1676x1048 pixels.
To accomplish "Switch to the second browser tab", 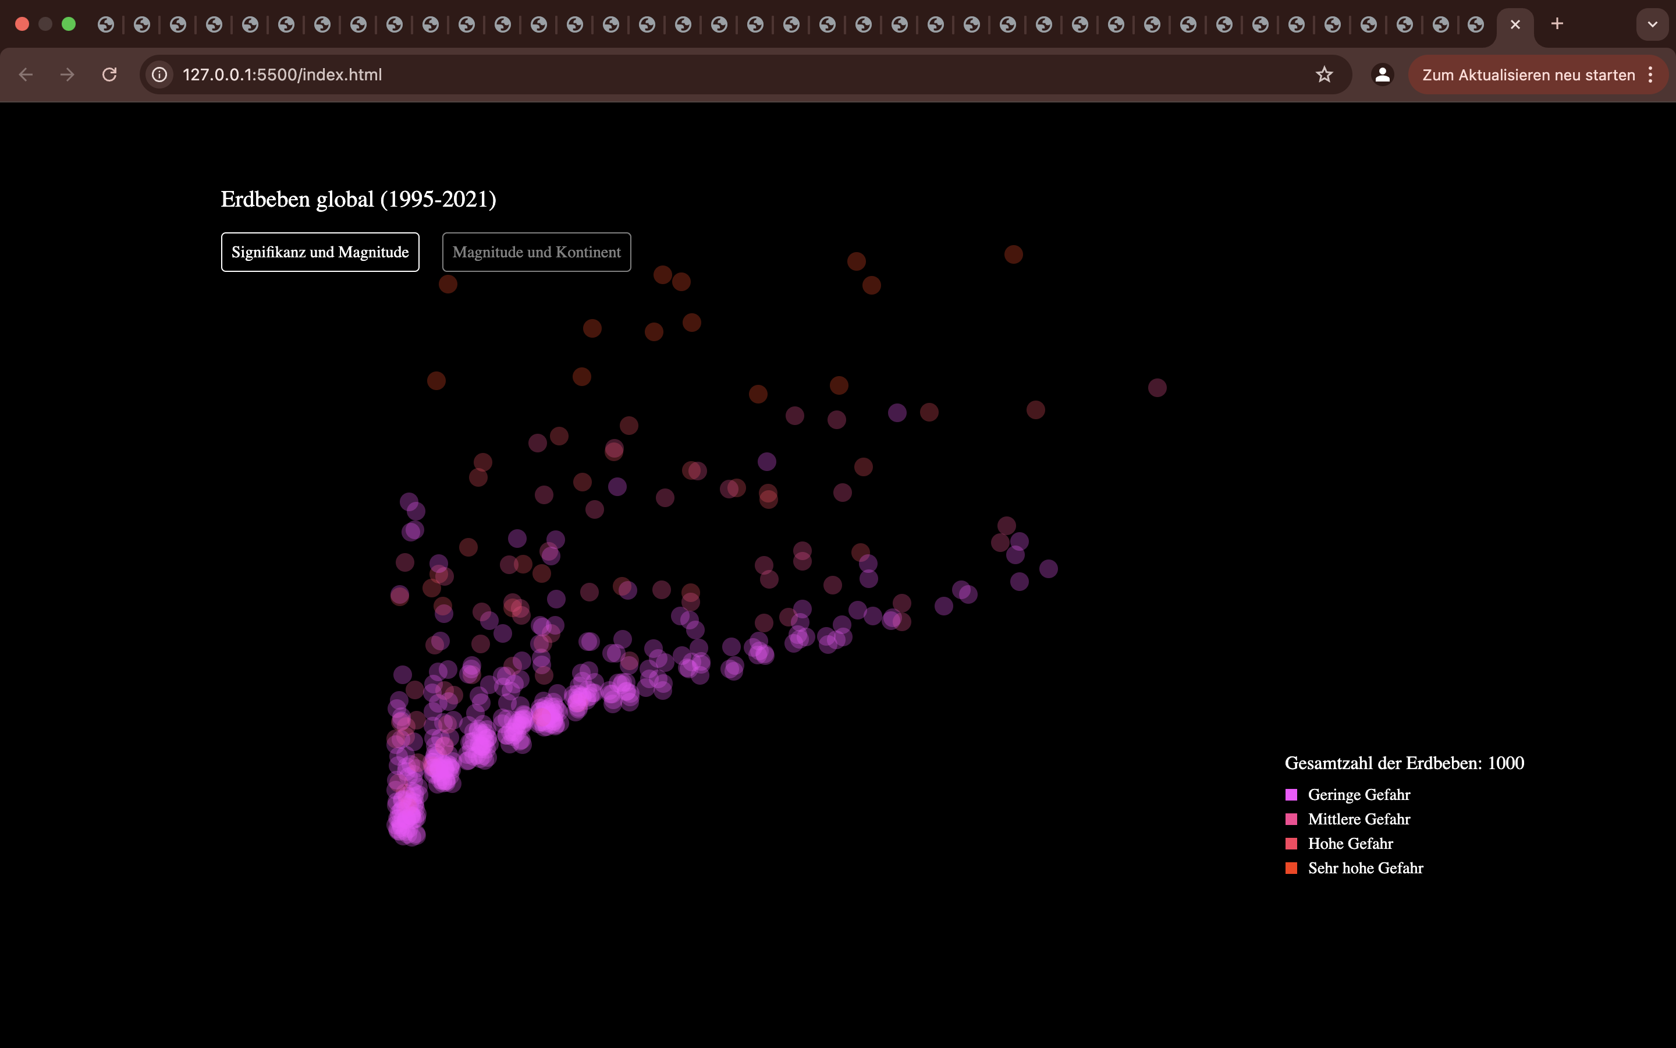I will coord(142,25).
